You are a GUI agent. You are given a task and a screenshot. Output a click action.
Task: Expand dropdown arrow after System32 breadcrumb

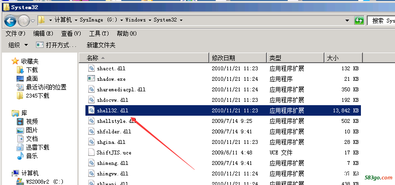click(181, 20)
